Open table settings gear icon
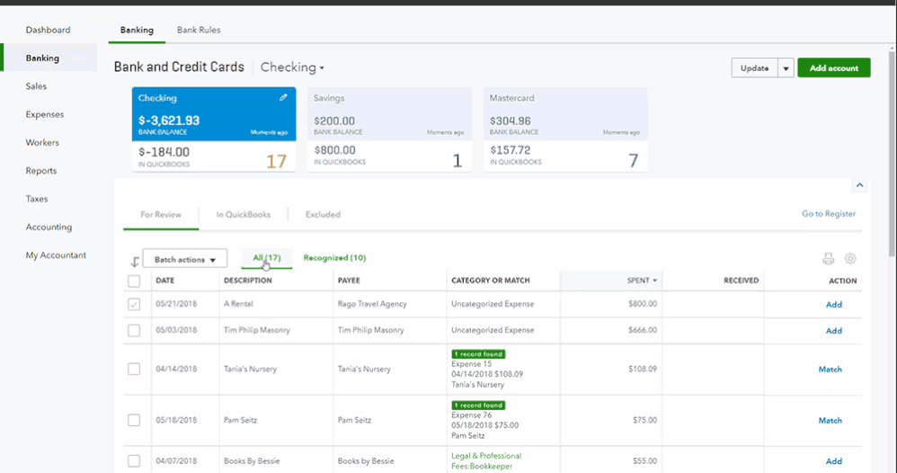 [850, 259]
